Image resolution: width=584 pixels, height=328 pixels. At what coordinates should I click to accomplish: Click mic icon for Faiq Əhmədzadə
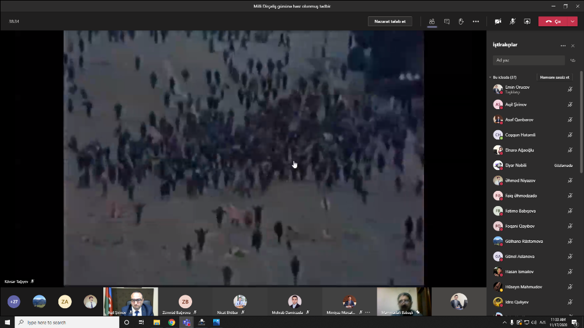[x=570, y=196]
